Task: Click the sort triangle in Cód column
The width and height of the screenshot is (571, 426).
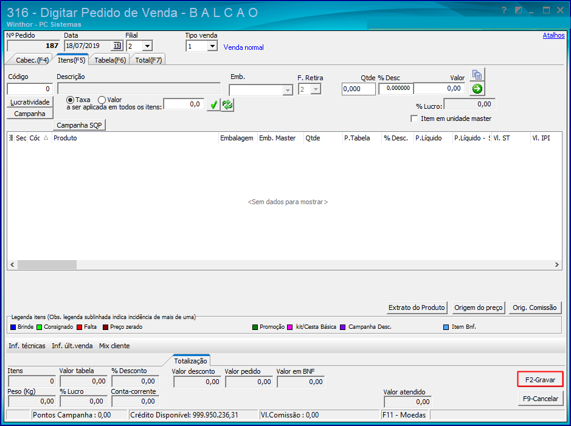Action: pyautogui.click(x=46, y=137)
